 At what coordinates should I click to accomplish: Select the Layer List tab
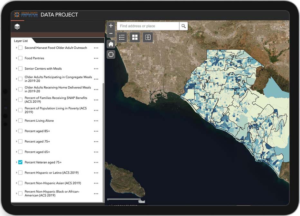(x=21, y=41)
